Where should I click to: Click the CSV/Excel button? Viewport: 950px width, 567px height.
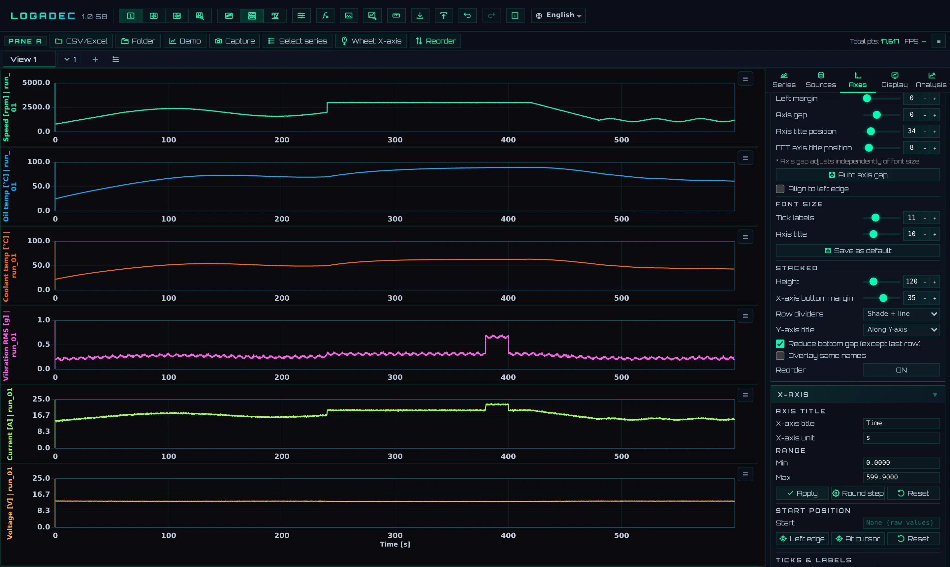81,41
